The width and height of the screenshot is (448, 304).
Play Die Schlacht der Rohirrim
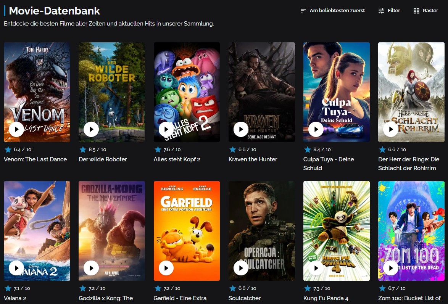point(391,129)
